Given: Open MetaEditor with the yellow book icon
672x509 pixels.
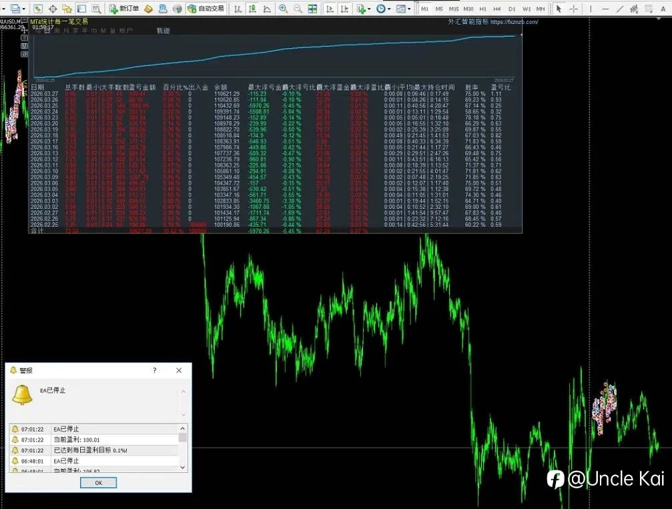Looking at the screenshot, I should (x=148, y=9).
